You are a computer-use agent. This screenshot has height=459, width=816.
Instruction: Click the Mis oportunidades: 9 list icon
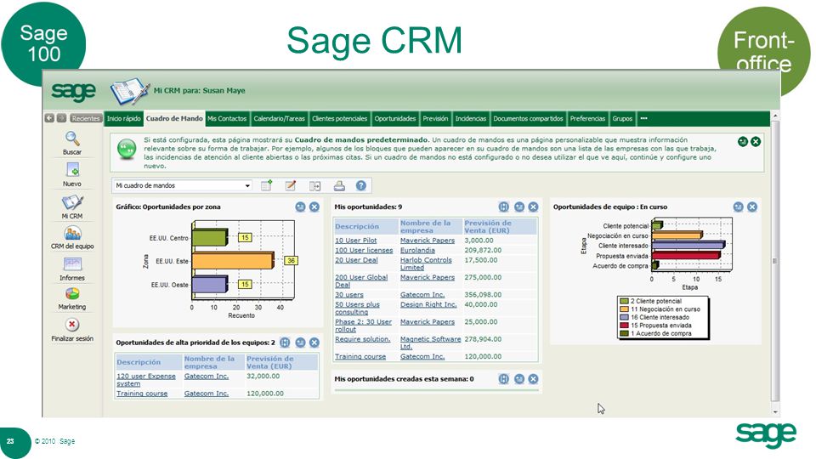[x=504, y=207]
